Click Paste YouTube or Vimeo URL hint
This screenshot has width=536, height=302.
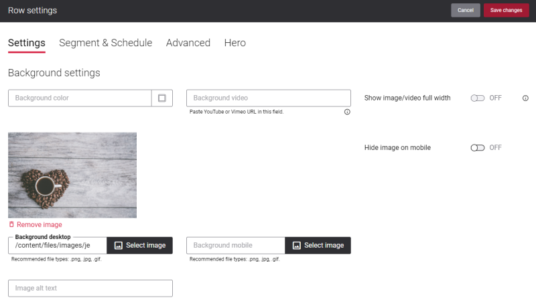click(x=237, y=112)
